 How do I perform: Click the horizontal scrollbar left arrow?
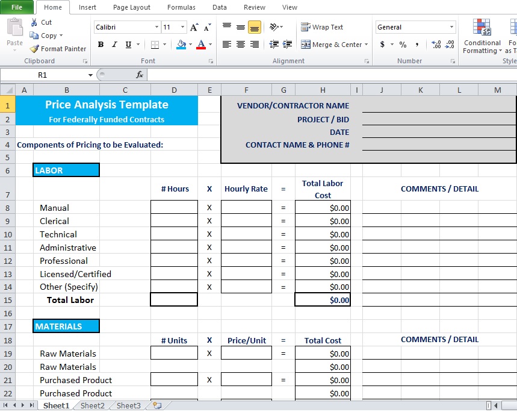(495, 405)
